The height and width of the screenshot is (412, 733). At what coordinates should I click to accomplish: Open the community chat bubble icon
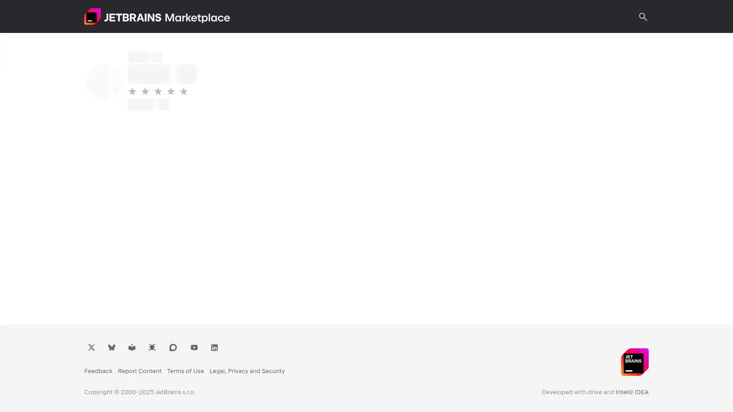173,347
